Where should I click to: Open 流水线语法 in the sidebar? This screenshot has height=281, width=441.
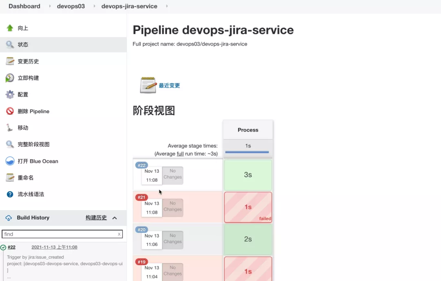pos(31,194)
